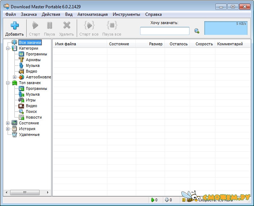This screenshot has width=254, height=206.
Task: Sort by Состояние column header
Action: point(121,44)
